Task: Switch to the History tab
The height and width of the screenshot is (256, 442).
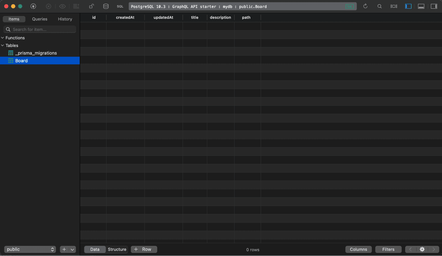Action: pyautogui.click(x=65, y=19)
